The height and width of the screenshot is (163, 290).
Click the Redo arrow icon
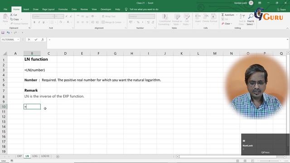click(x=15, y=33)
